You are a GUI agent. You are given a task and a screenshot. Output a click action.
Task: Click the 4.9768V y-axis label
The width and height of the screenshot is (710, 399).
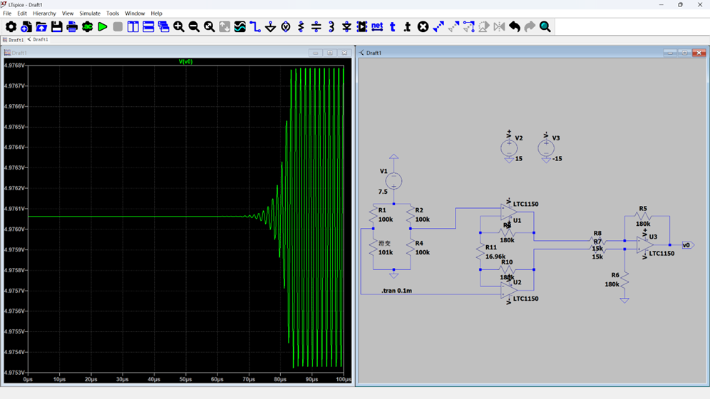[14, 66]
